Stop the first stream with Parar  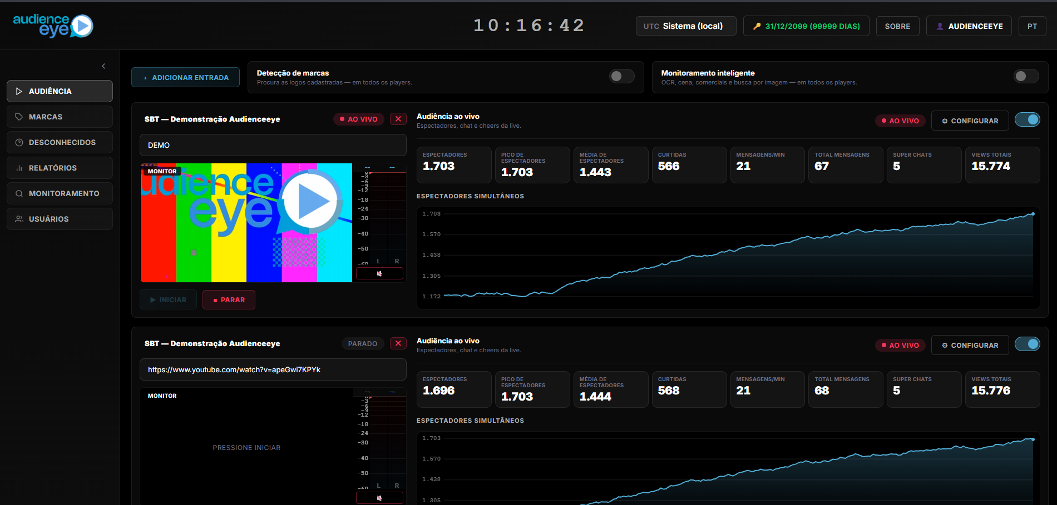pos(229,299)
